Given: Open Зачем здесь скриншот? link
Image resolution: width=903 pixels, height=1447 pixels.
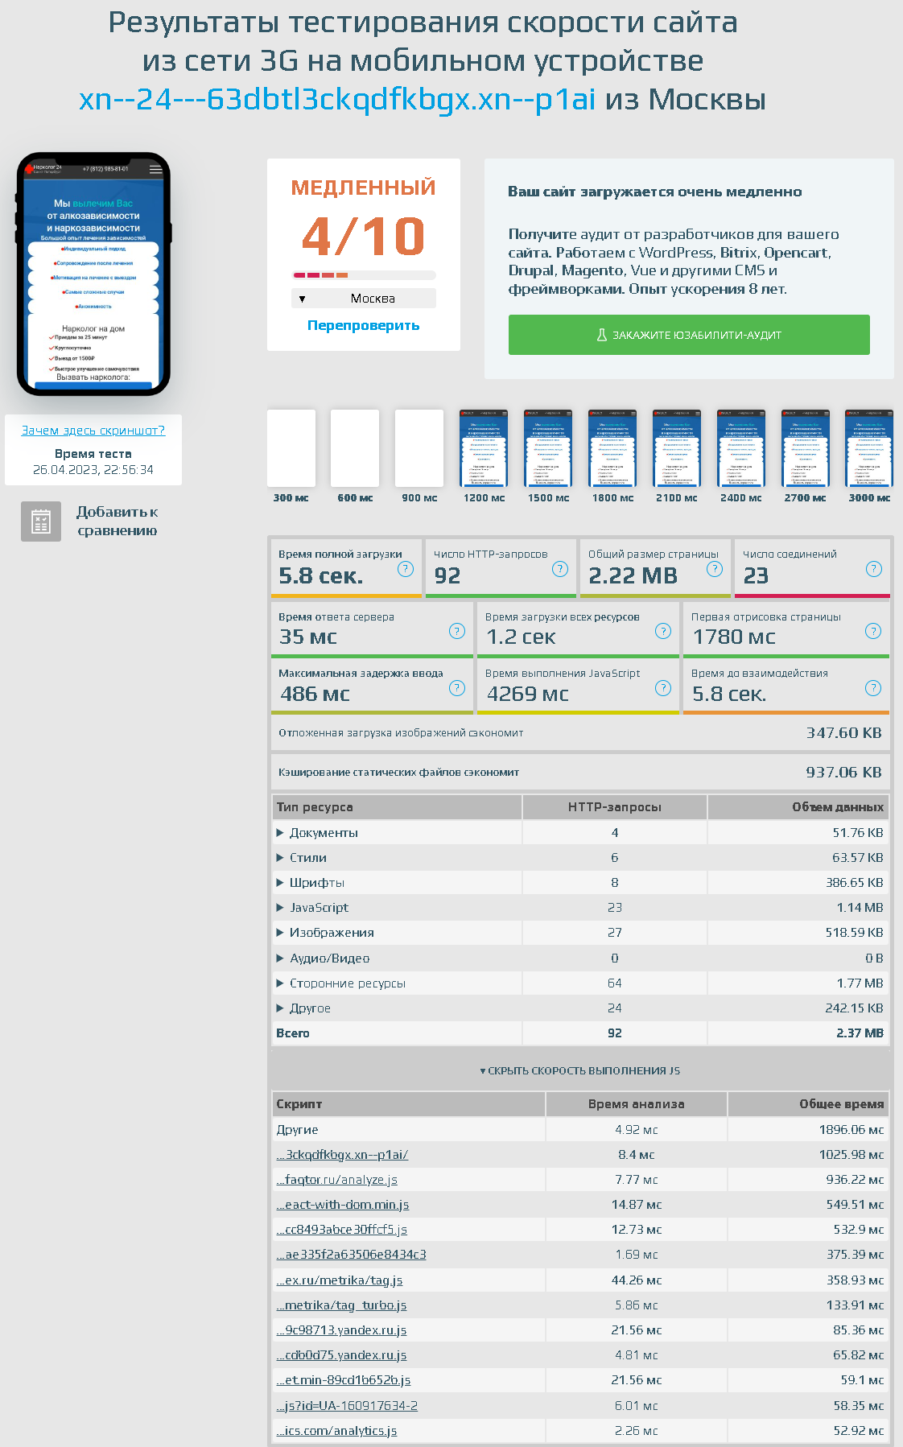Looking at the screenshot, I should click(93, 431).
